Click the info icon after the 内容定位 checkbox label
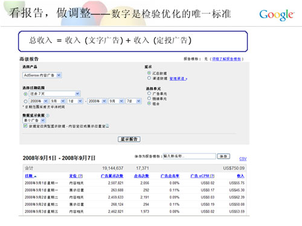The height and width of the screenshot is (226, 302). (108, 126)
